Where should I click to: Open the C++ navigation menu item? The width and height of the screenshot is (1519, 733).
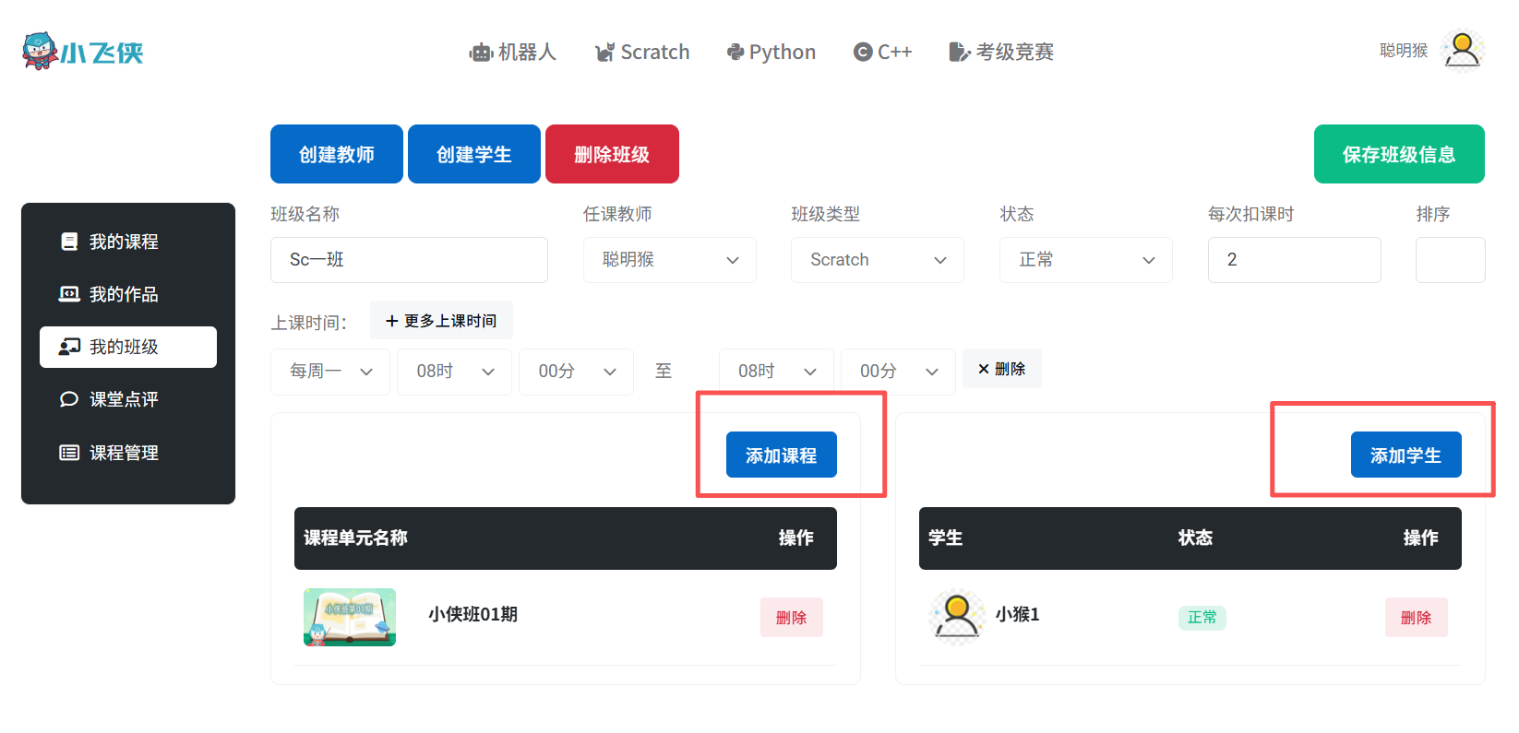[x=883, y=53]
